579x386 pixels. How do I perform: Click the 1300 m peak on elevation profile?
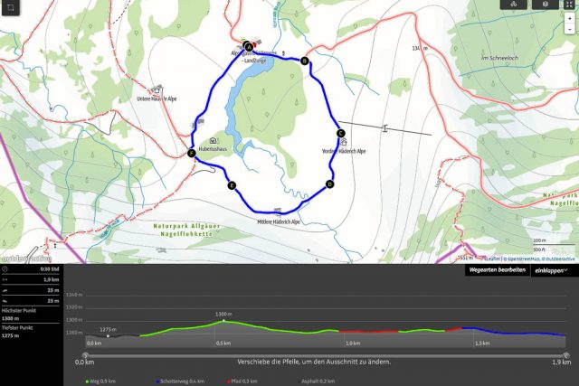(x=223, y=321)
